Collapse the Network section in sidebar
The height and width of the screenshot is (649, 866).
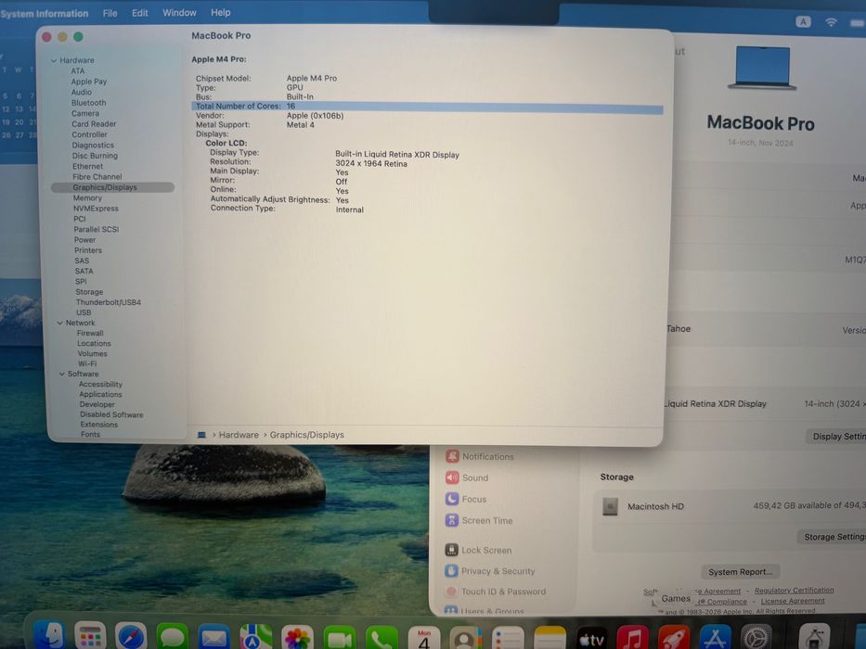[x=59, y=323]
